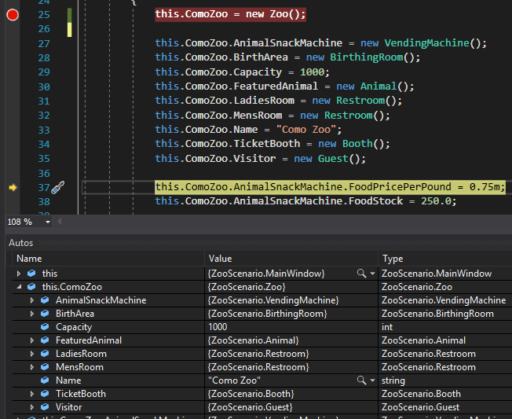Expand the BirthArea node
The height and width of the screenshot is (419, 512).
click(x=32, y=314)
